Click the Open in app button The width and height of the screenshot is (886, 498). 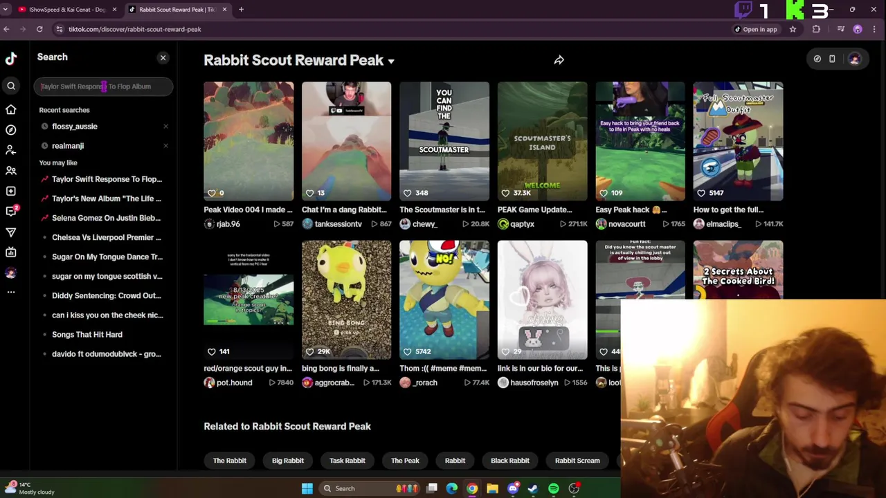click(x=756, y=29)
